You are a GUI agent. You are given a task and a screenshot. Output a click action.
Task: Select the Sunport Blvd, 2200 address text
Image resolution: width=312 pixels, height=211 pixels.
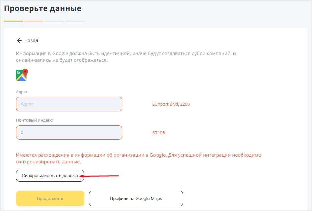click(171, 104)
